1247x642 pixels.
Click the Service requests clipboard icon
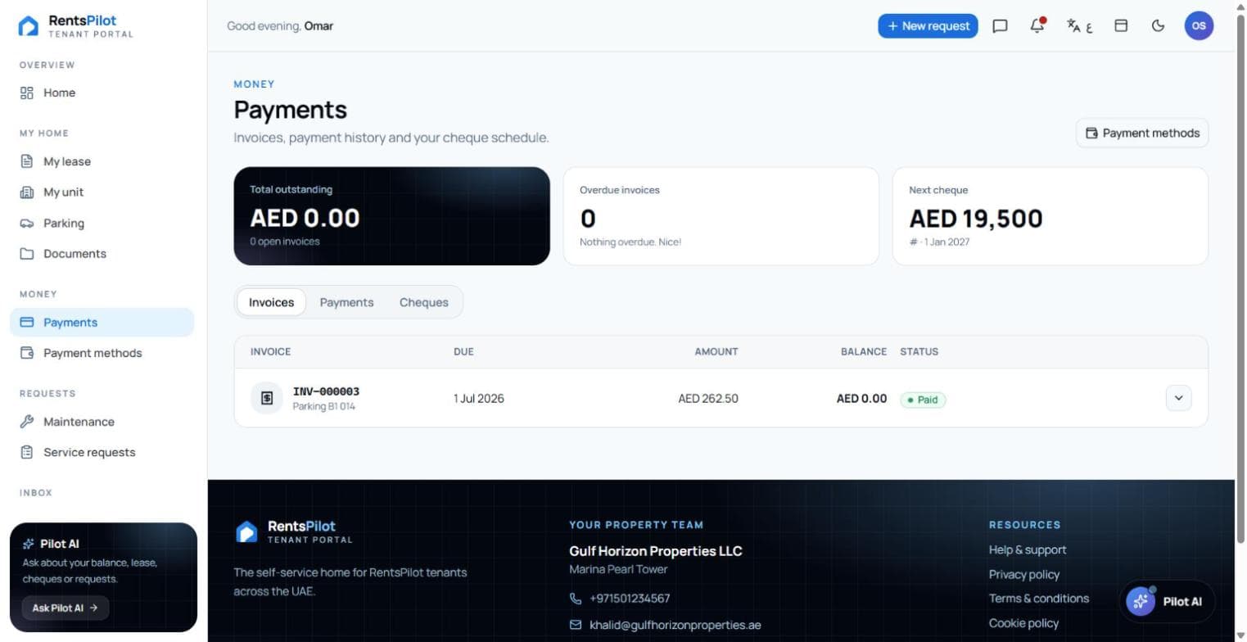click(x=27, y=452)
